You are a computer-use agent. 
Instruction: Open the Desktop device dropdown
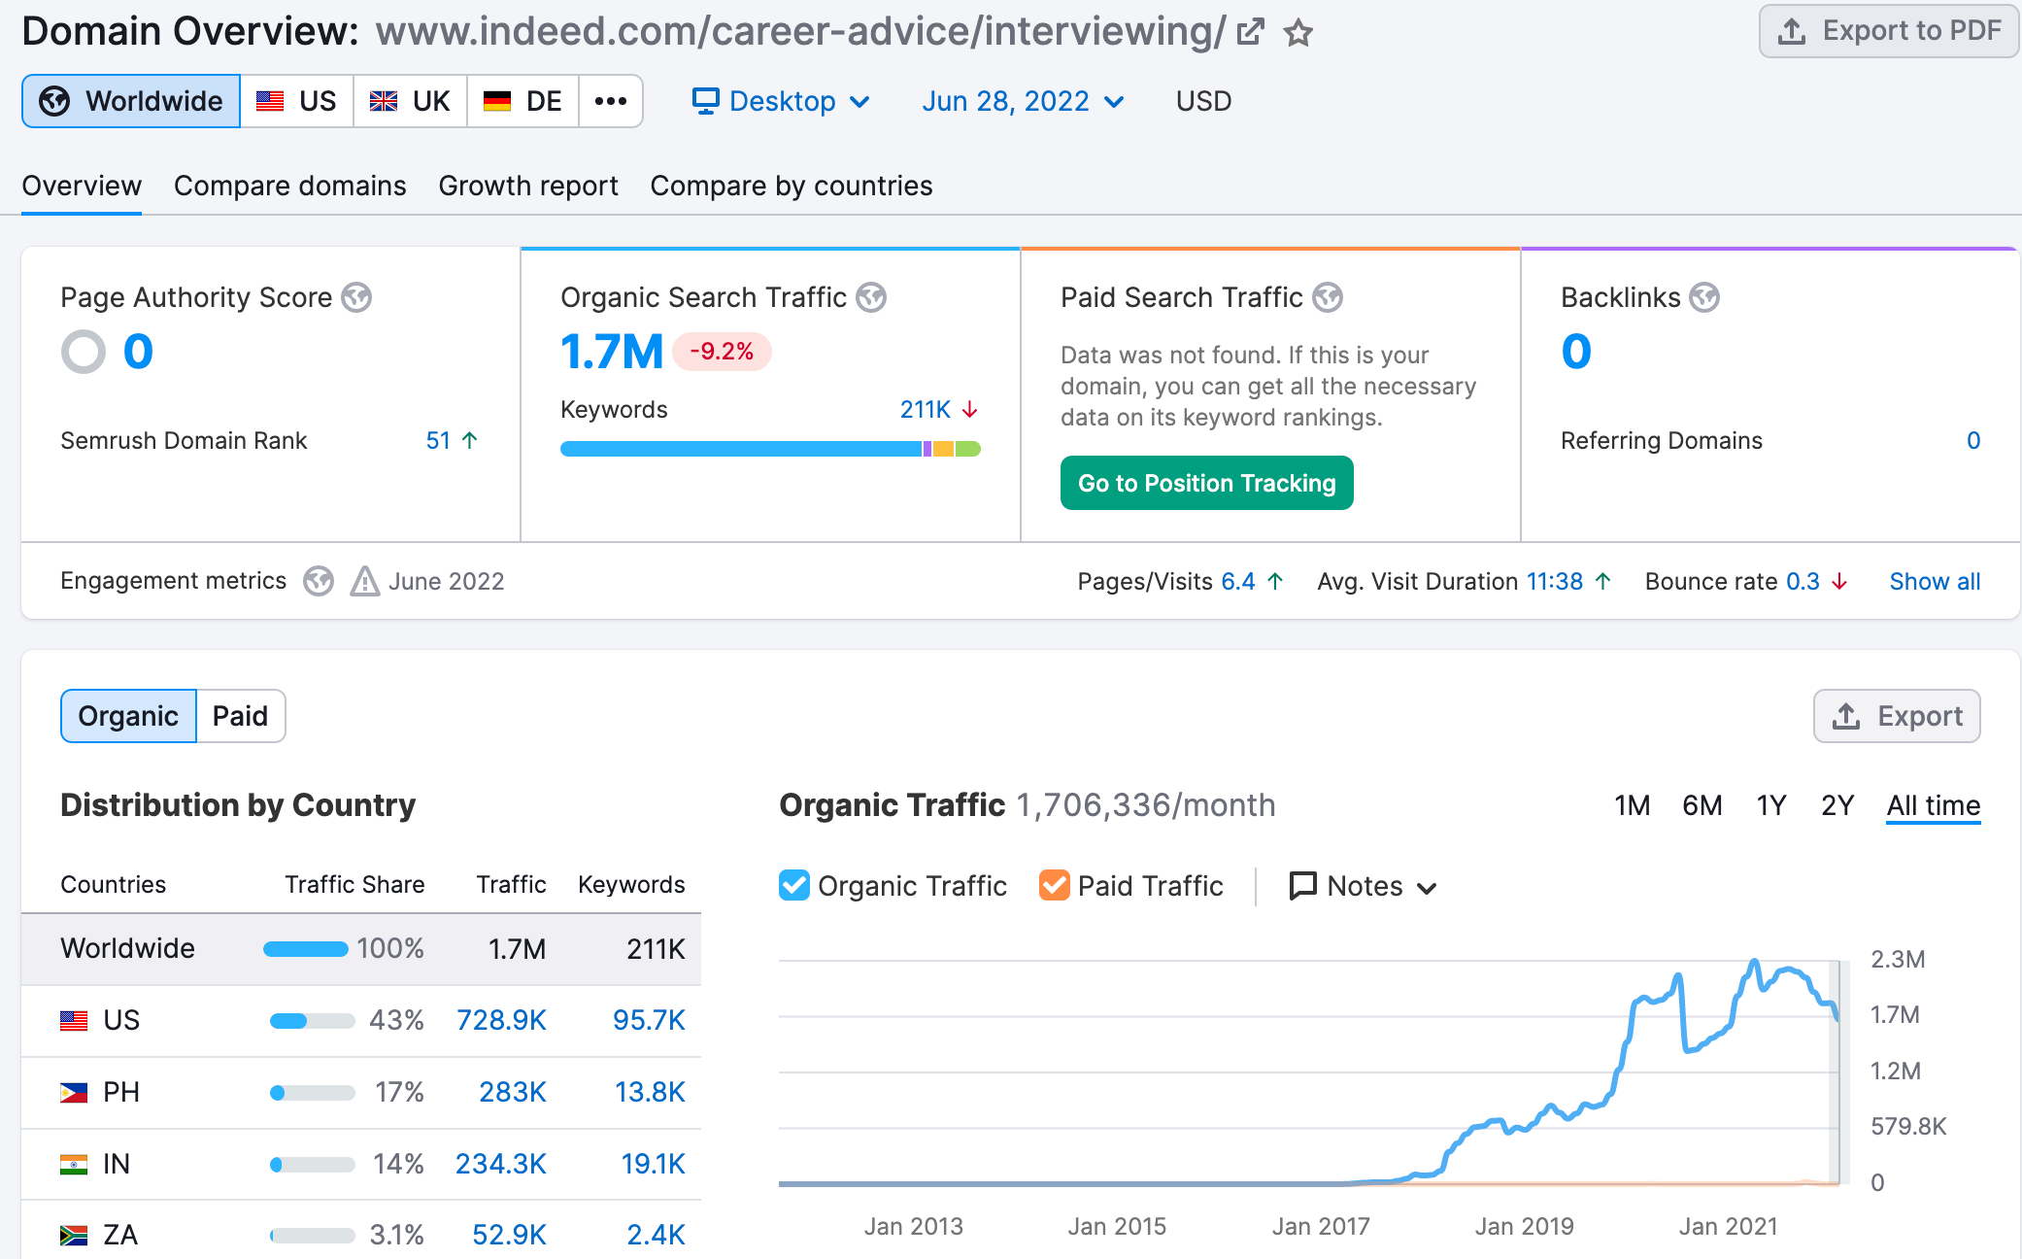782,101
